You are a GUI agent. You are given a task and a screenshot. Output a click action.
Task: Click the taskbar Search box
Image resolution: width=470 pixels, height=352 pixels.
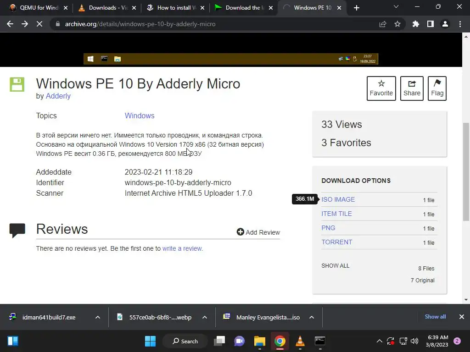[185, 341]
